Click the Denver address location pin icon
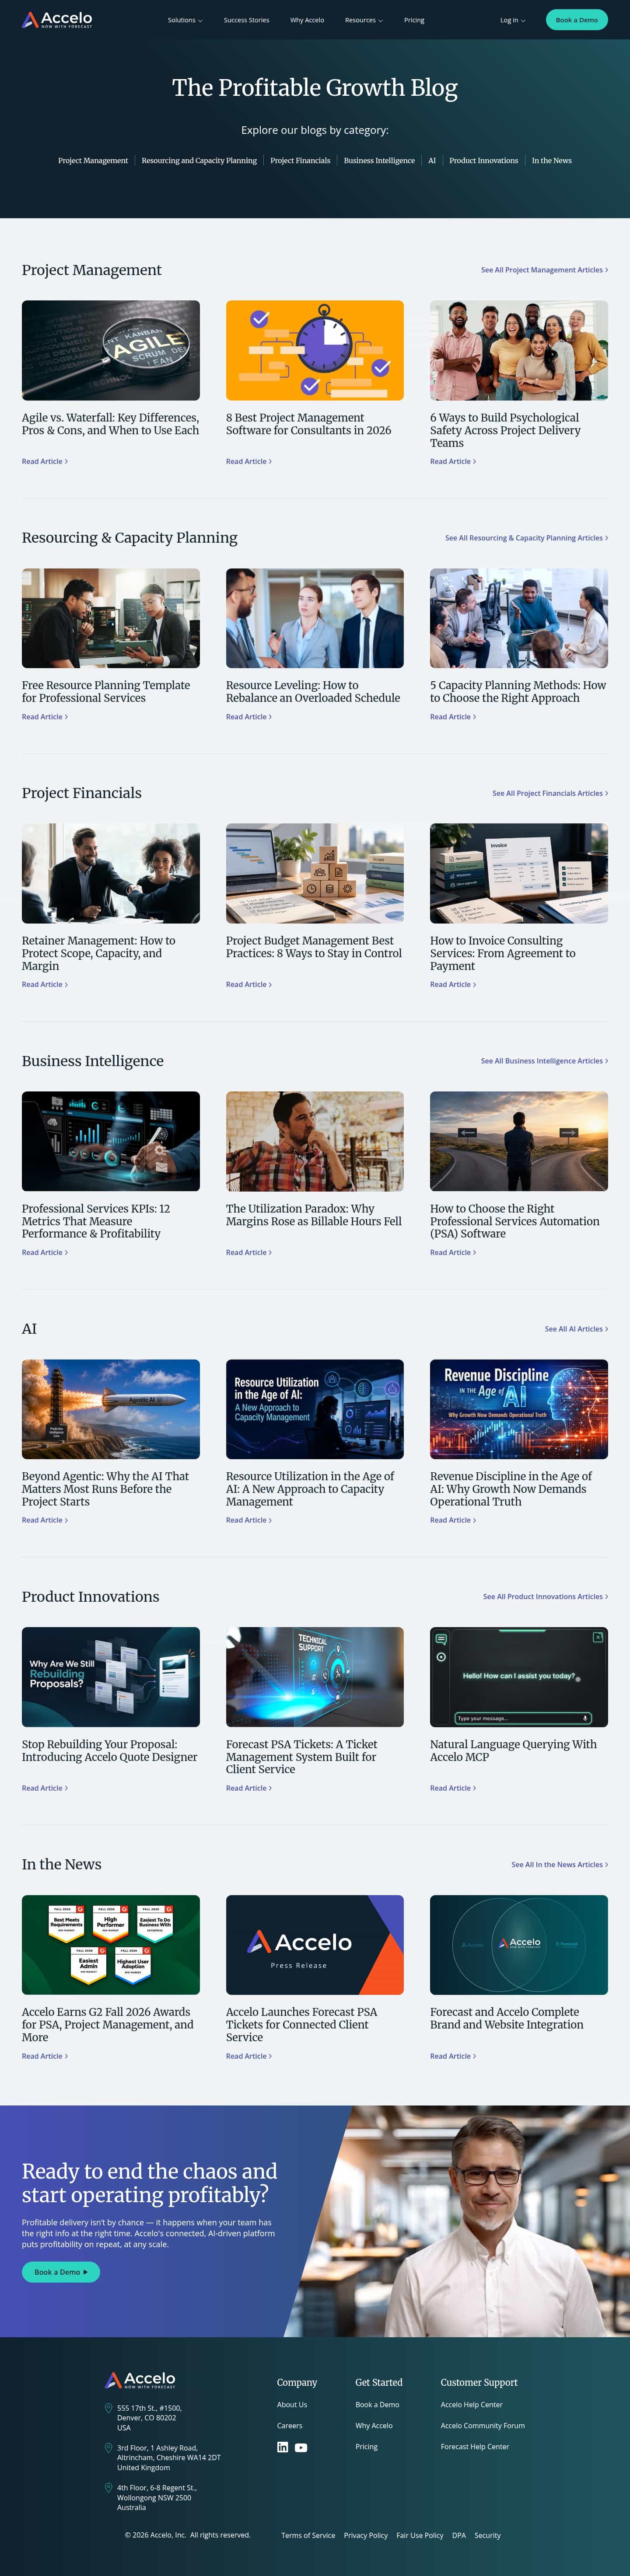This screenshot has width=630, height=2576. tap(109, 2408)
